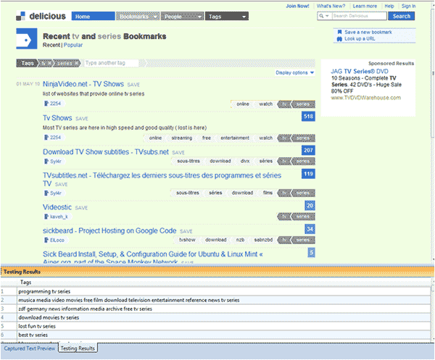This screenshot has height=360, width=435.
Task: Select row 'download movies tv series'
Action: 215,317
